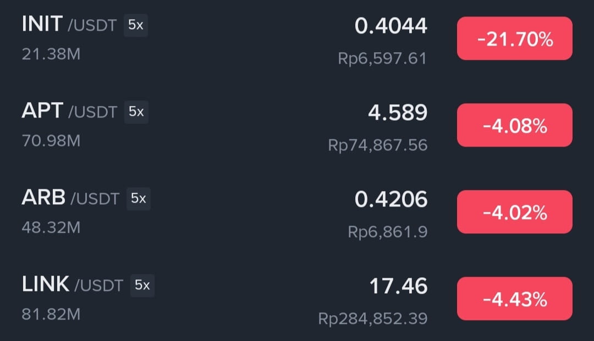This screenshot has width=594, height=341.
Task: Open the LINK/USDT trading pair
Action: coord(297,299)
